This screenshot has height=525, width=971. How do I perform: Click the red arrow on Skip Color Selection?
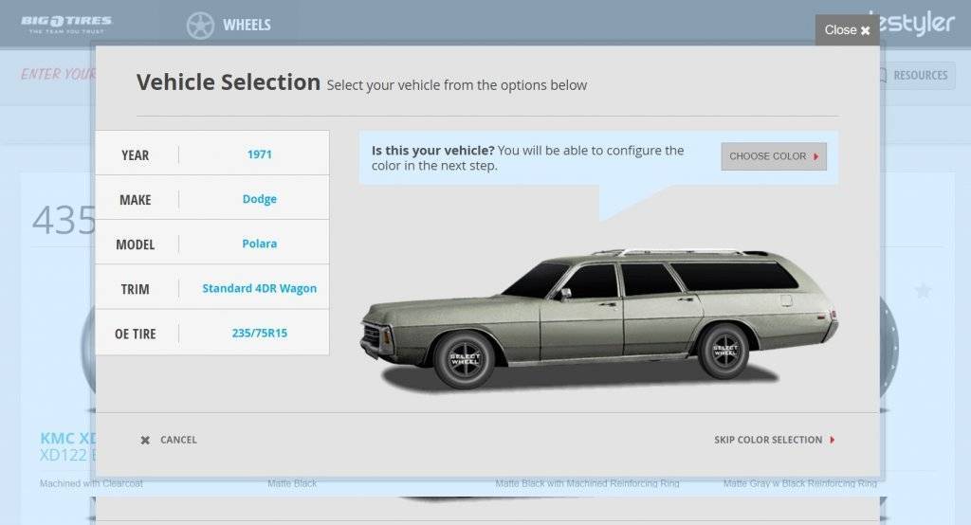pos(832,440)
